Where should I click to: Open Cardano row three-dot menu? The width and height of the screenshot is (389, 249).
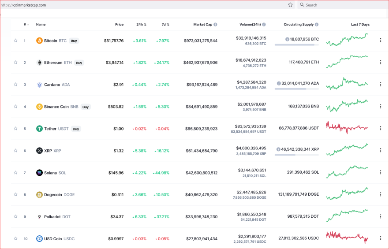pyautogui.click(x=381, y=84)
